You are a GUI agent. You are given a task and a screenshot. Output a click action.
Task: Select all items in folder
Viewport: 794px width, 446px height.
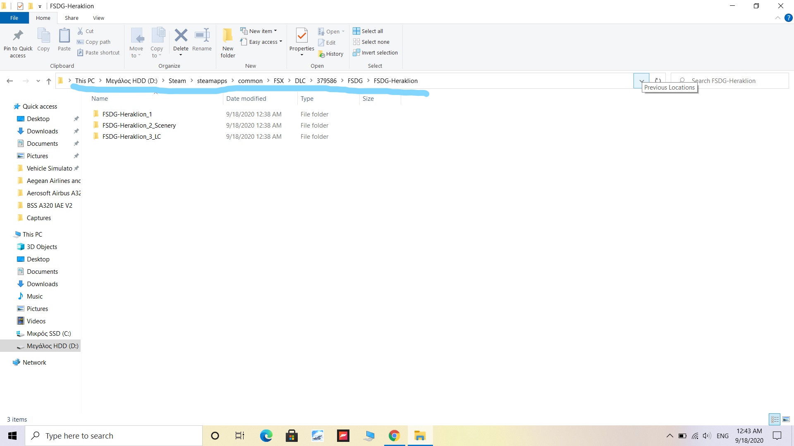point(368,31)
